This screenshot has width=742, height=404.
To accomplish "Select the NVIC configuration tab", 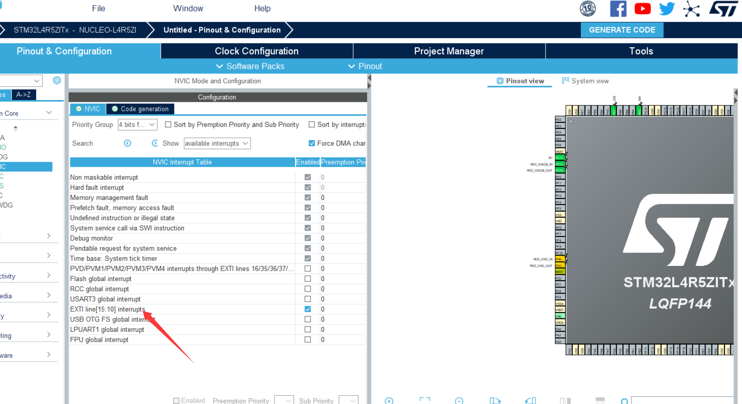I will pos(88,109).
